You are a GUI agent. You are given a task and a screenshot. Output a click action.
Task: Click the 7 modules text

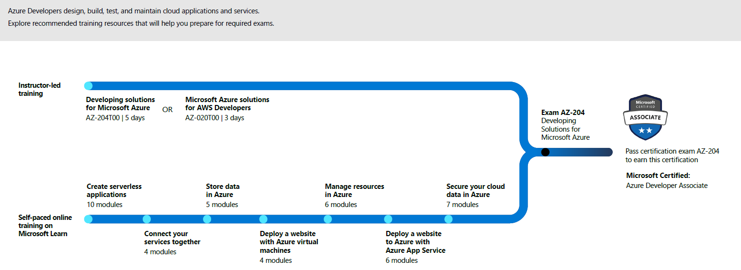462,205
